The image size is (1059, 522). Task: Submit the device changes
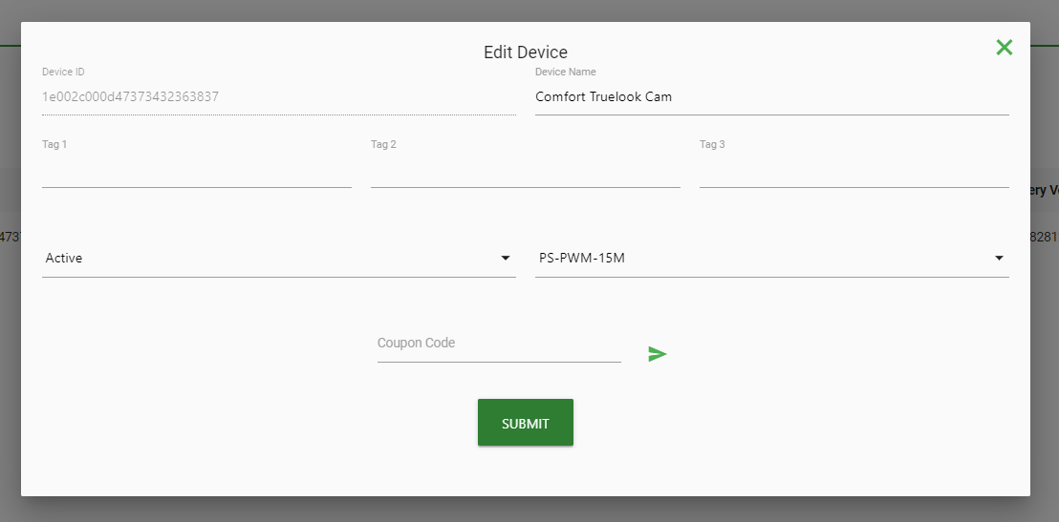coord(526,423)
